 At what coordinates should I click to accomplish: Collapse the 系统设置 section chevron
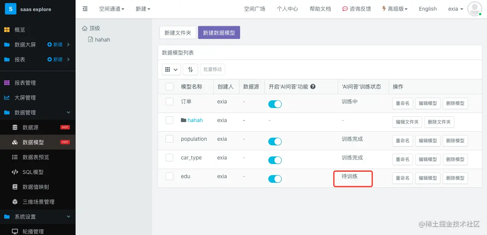68,217
